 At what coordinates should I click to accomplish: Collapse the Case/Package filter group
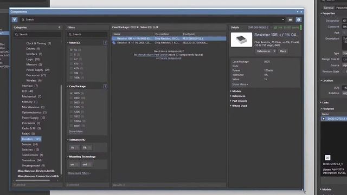point(68,87)
